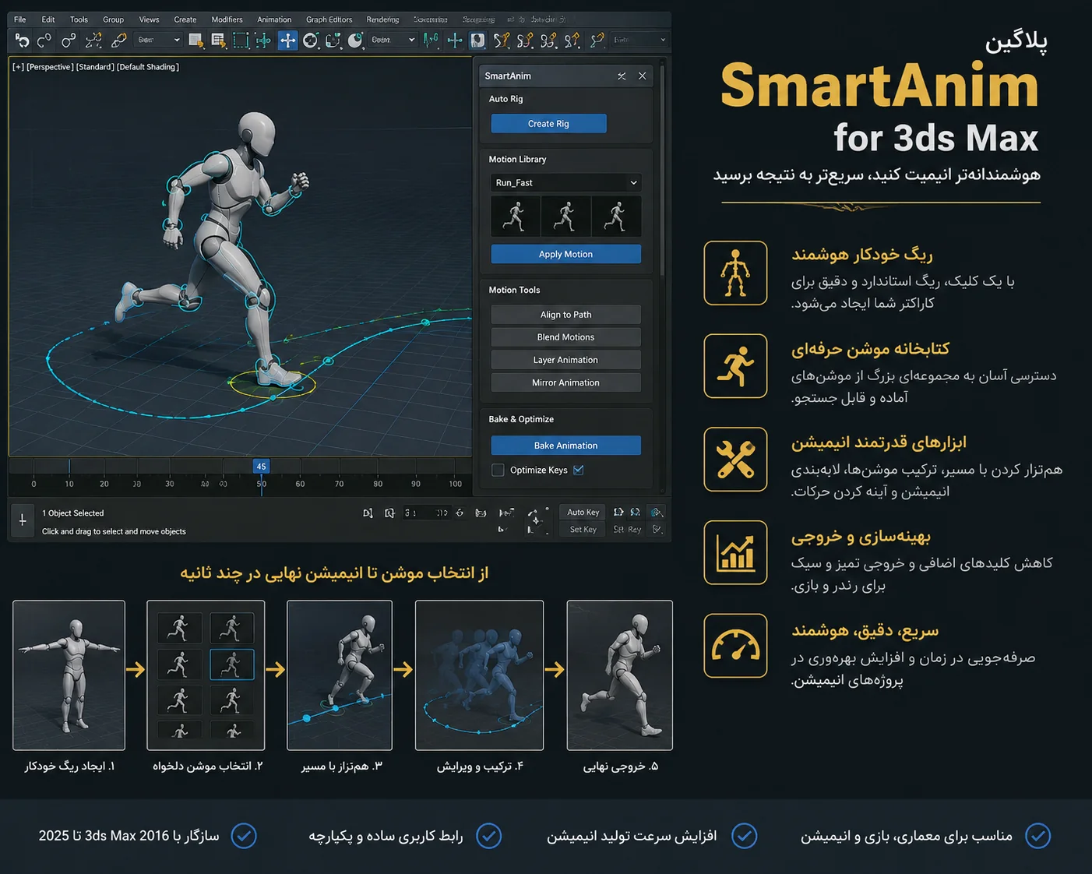The image size is (1092, 874).
Task: Open the Graph Editors menu
Action: tap(329, 19)
